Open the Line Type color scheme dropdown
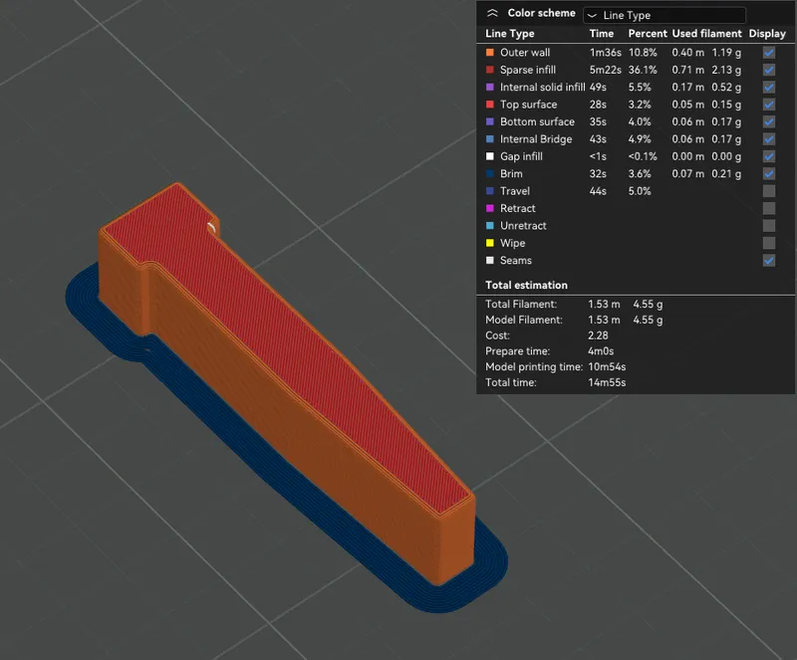 [x=664, y=15]
